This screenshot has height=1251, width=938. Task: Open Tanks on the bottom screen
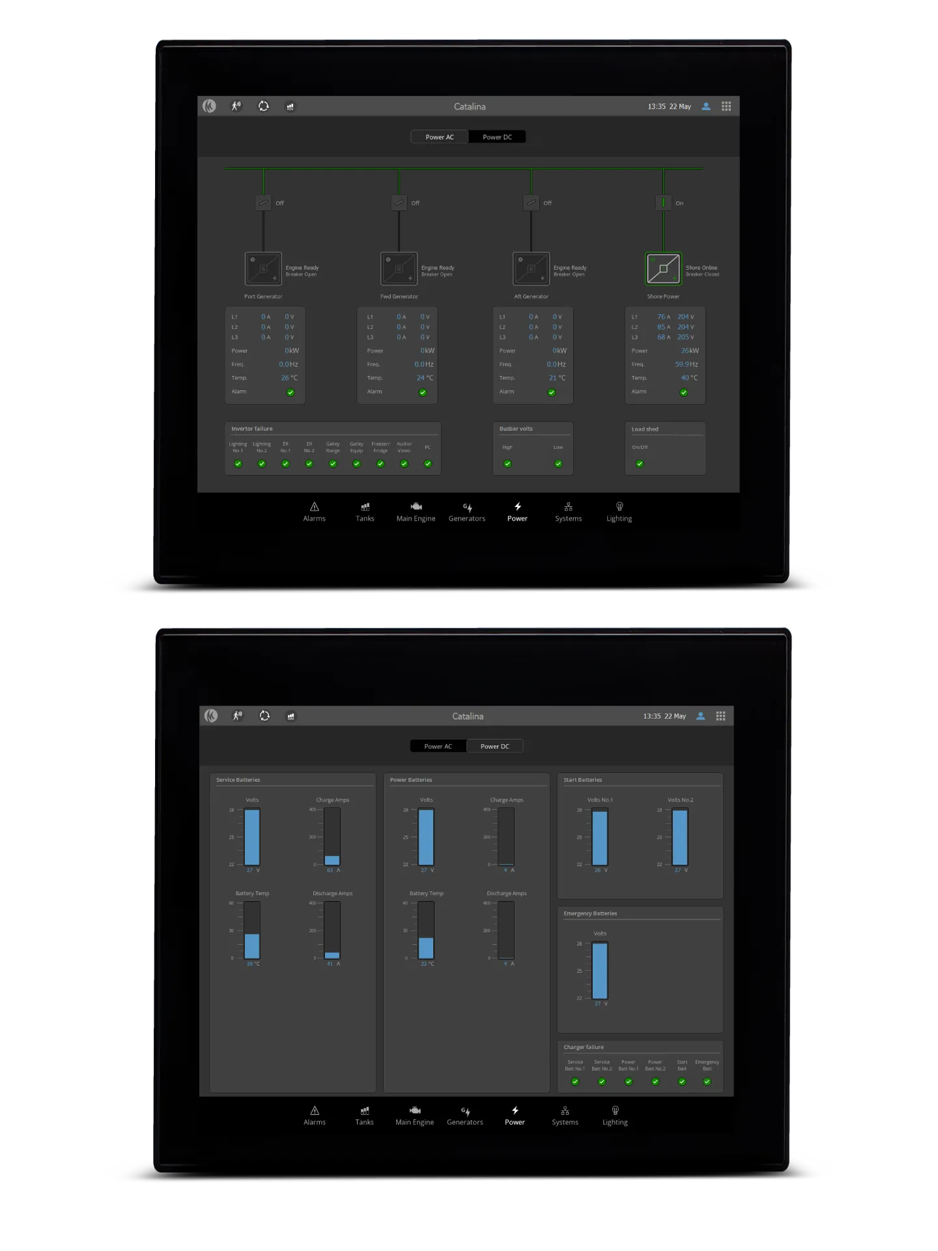click(365, 1115)
